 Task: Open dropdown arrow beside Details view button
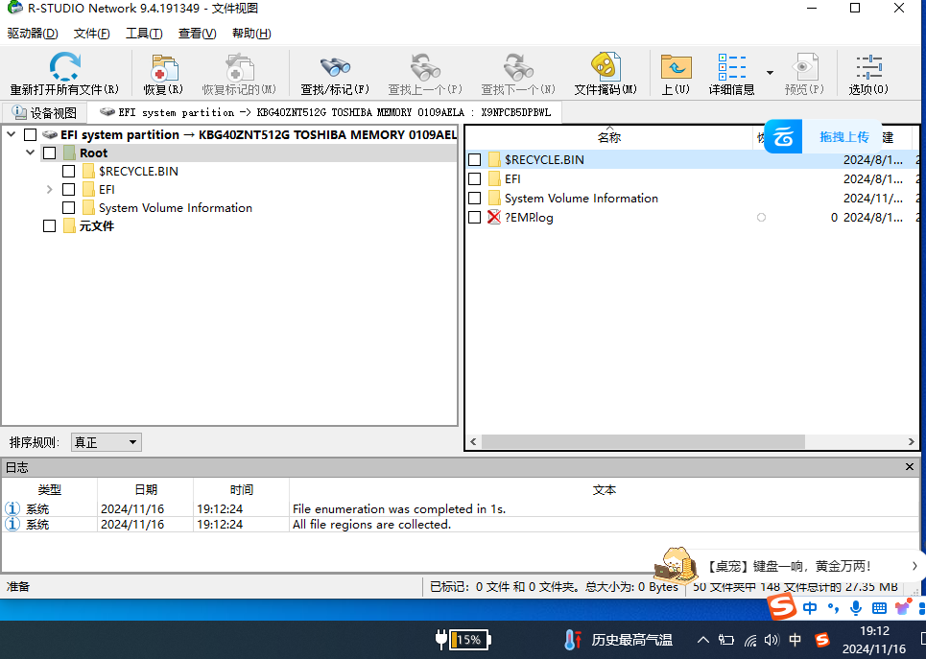point(770,73)
